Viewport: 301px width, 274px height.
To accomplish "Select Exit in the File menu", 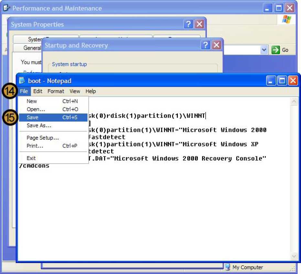I will (x=53, y=158).
